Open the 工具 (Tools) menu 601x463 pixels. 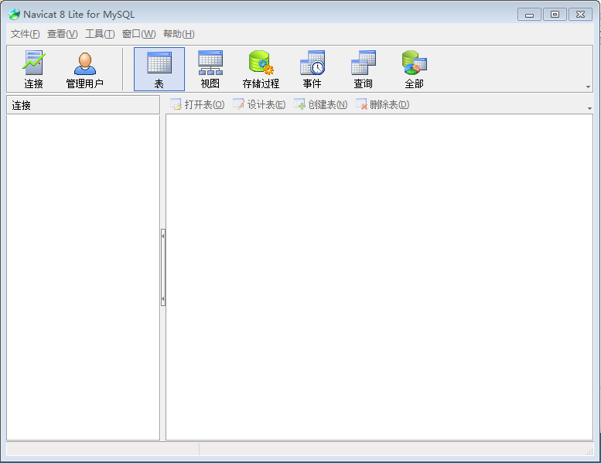pos(100,34)
